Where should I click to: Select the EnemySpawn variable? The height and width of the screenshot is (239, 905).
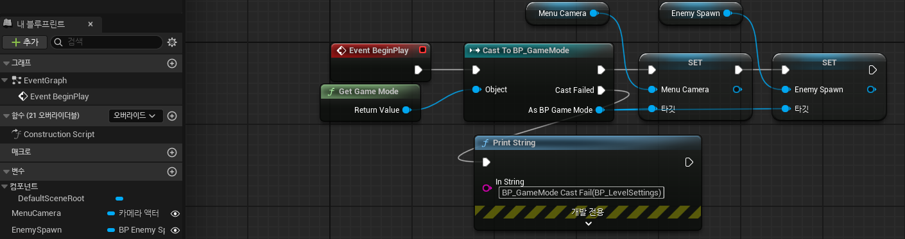pyautogui.click(x=37, y=230)
